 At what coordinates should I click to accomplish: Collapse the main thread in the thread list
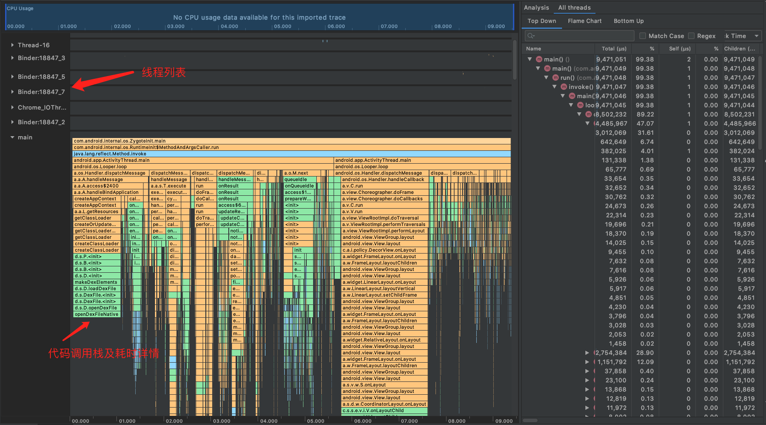pos(12,137)
